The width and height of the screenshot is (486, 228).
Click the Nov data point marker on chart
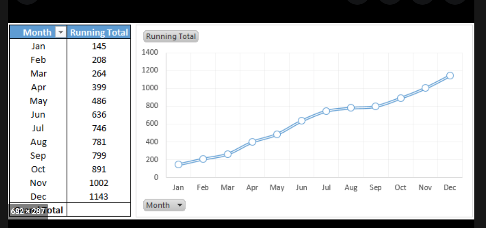[425, 88]
